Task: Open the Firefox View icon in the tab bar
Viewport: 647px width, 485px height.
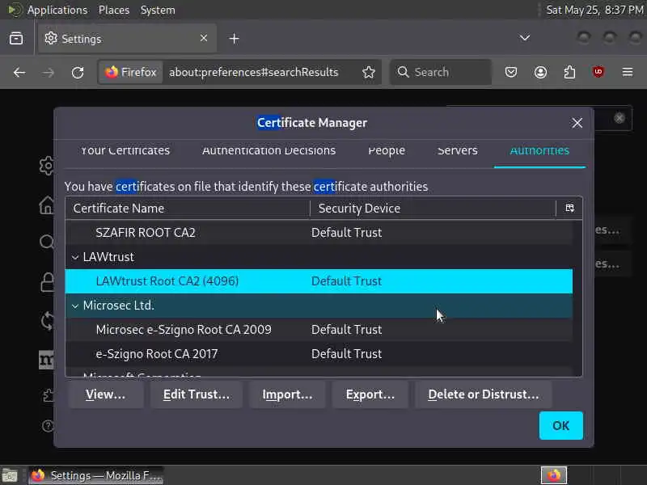Action: click(x=16, y=38)
